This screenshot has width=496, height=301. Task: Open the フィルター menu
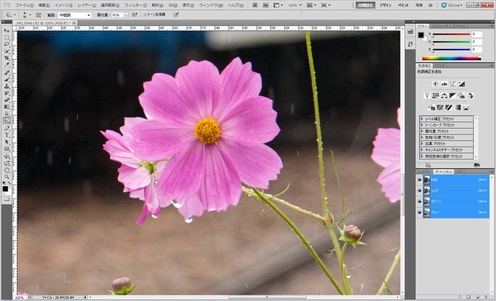pyautogui.click(x=135, y=5)
